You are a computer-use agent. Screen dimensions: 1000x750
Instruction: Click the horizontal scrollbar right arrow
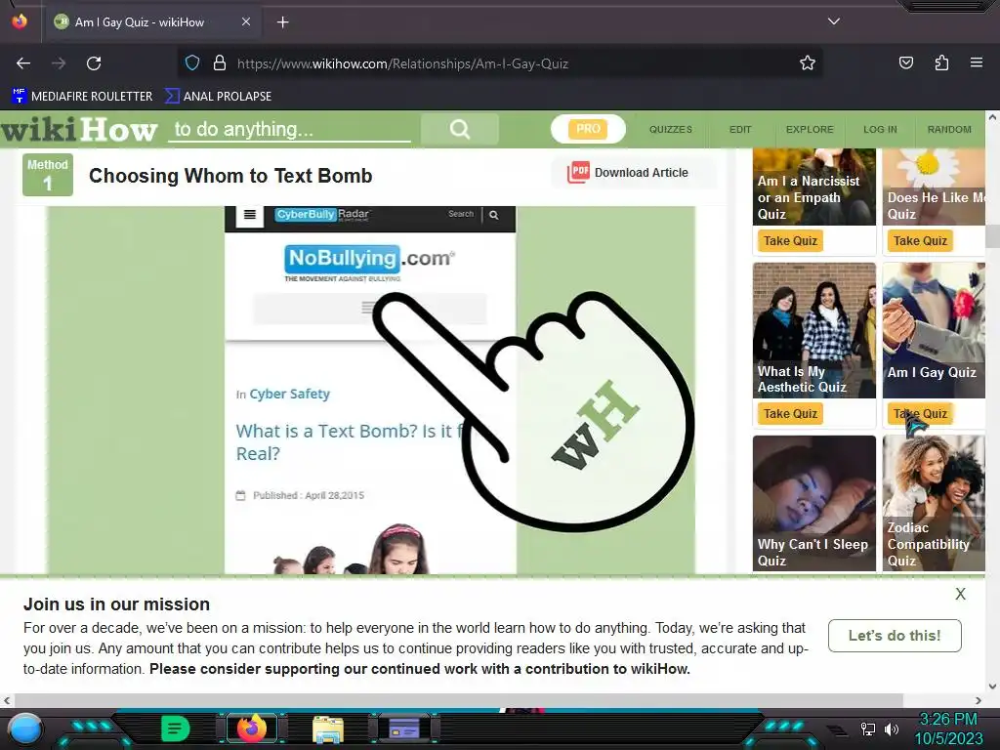click(979, 700)
